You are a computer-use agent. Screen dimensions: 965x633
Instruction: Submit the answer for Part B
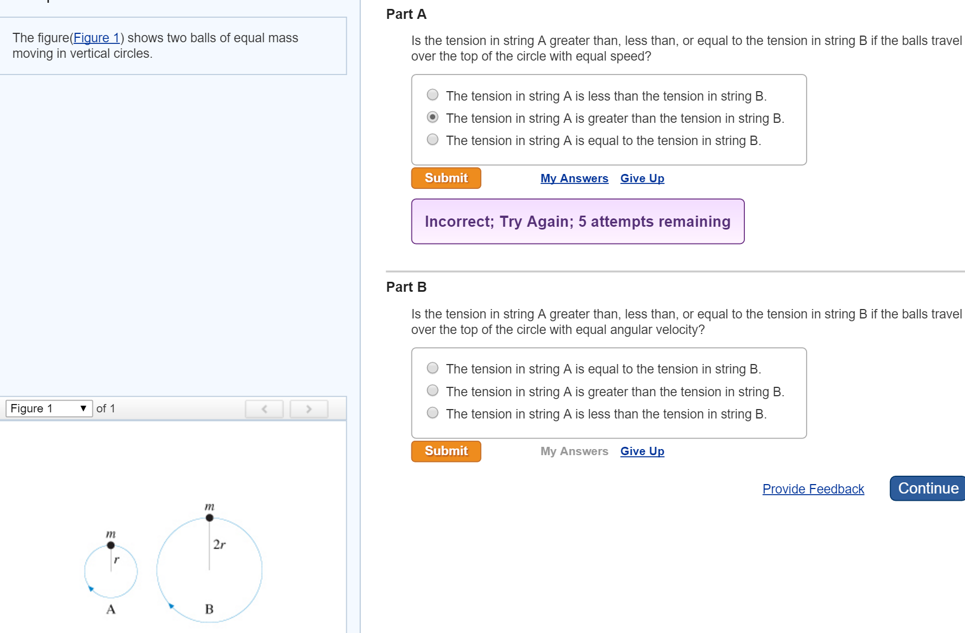point(446,451)
